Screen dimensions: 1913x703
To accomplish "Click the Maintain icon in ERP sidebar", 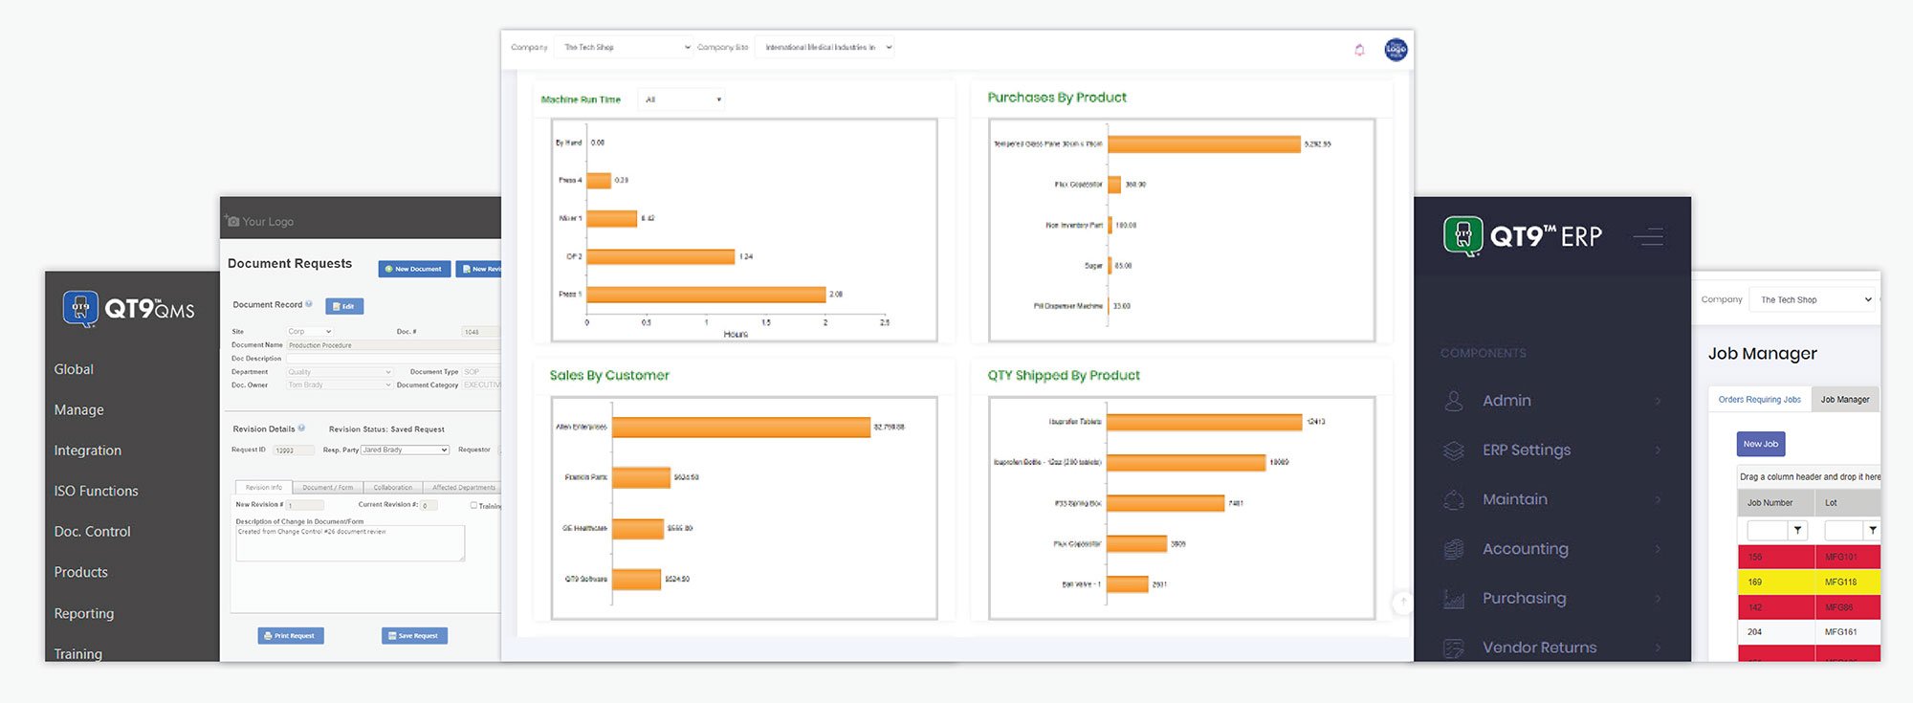I will pyautogui.click(x=1454, y=499).
